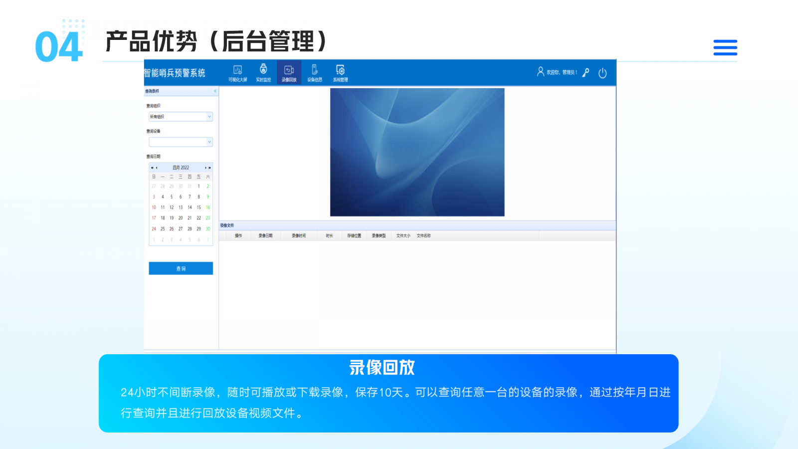Click the video playback preview area
This screenshot has width=798, height=449.
[417, 152]
